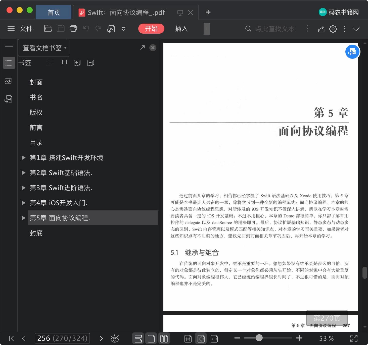
Task: Switch to two-page view
Action: point(164,338)
